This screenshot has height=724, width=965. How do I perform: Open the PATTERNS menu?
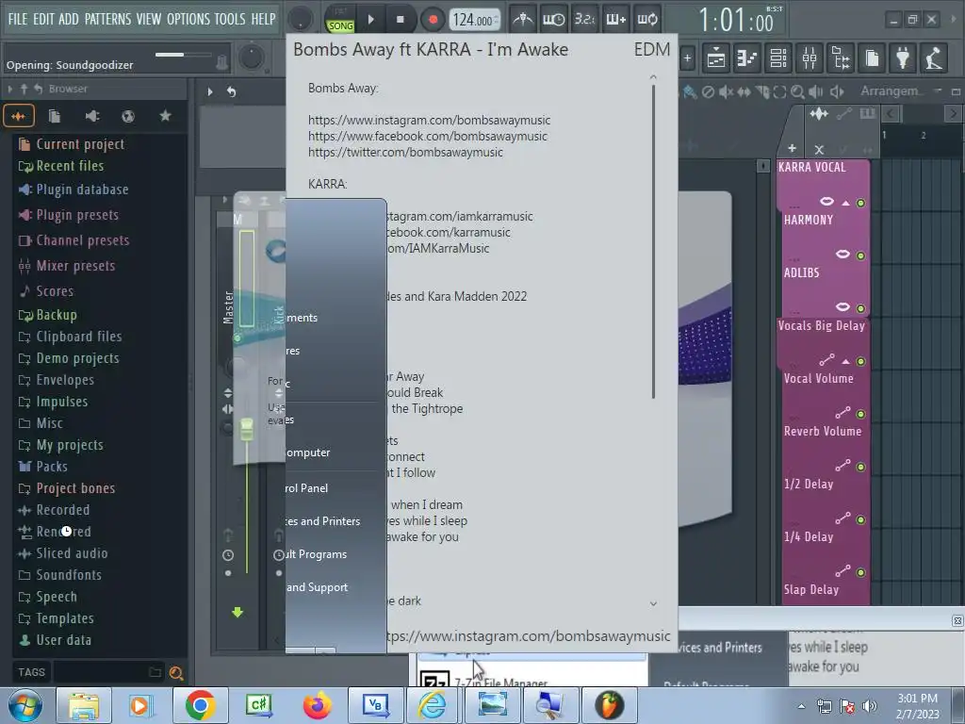coord(107,19)
